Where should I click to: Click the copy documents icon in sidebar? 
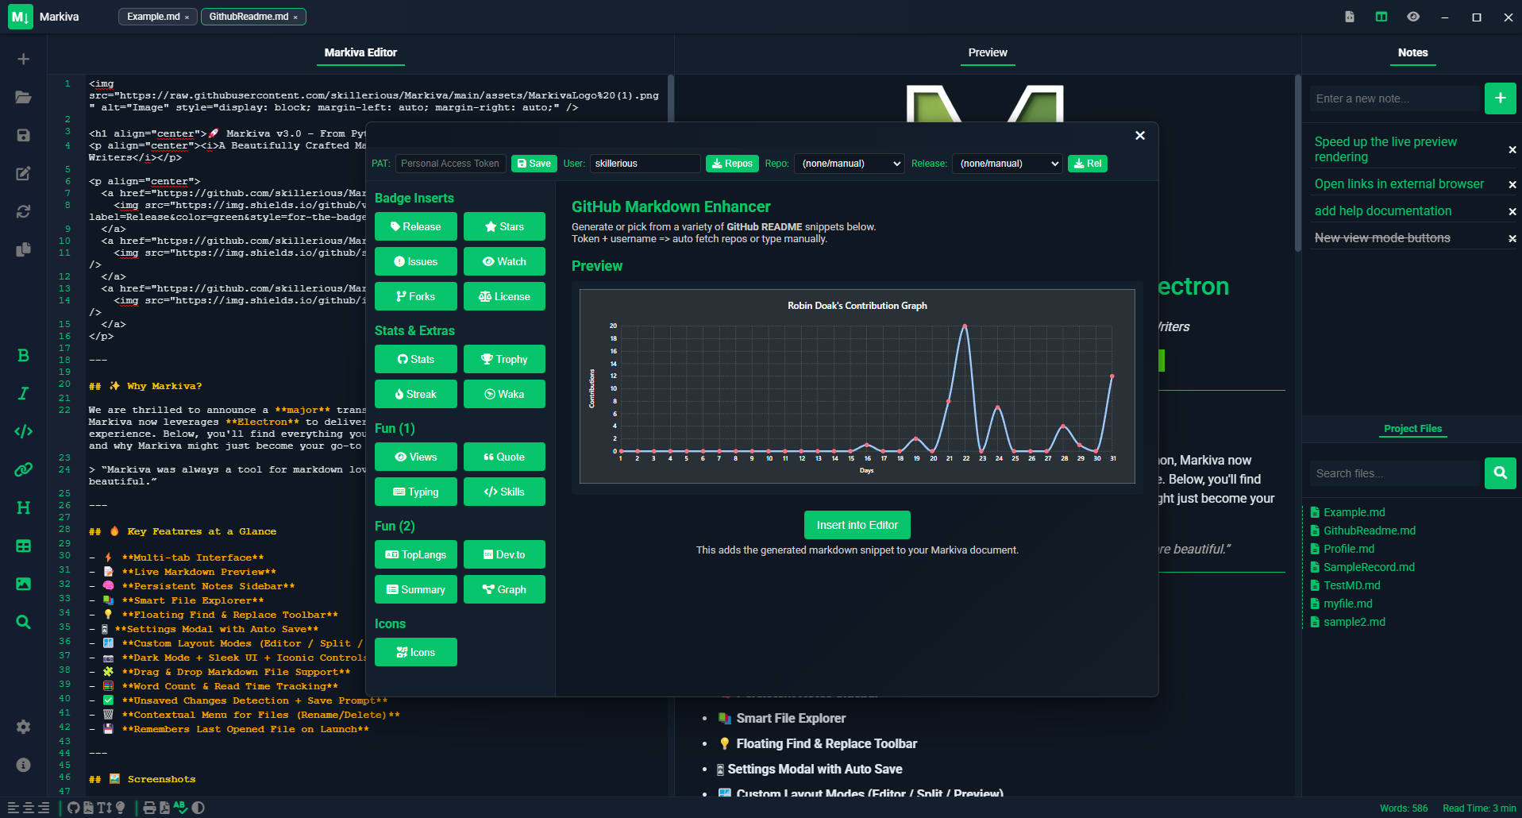coord(24,249)
